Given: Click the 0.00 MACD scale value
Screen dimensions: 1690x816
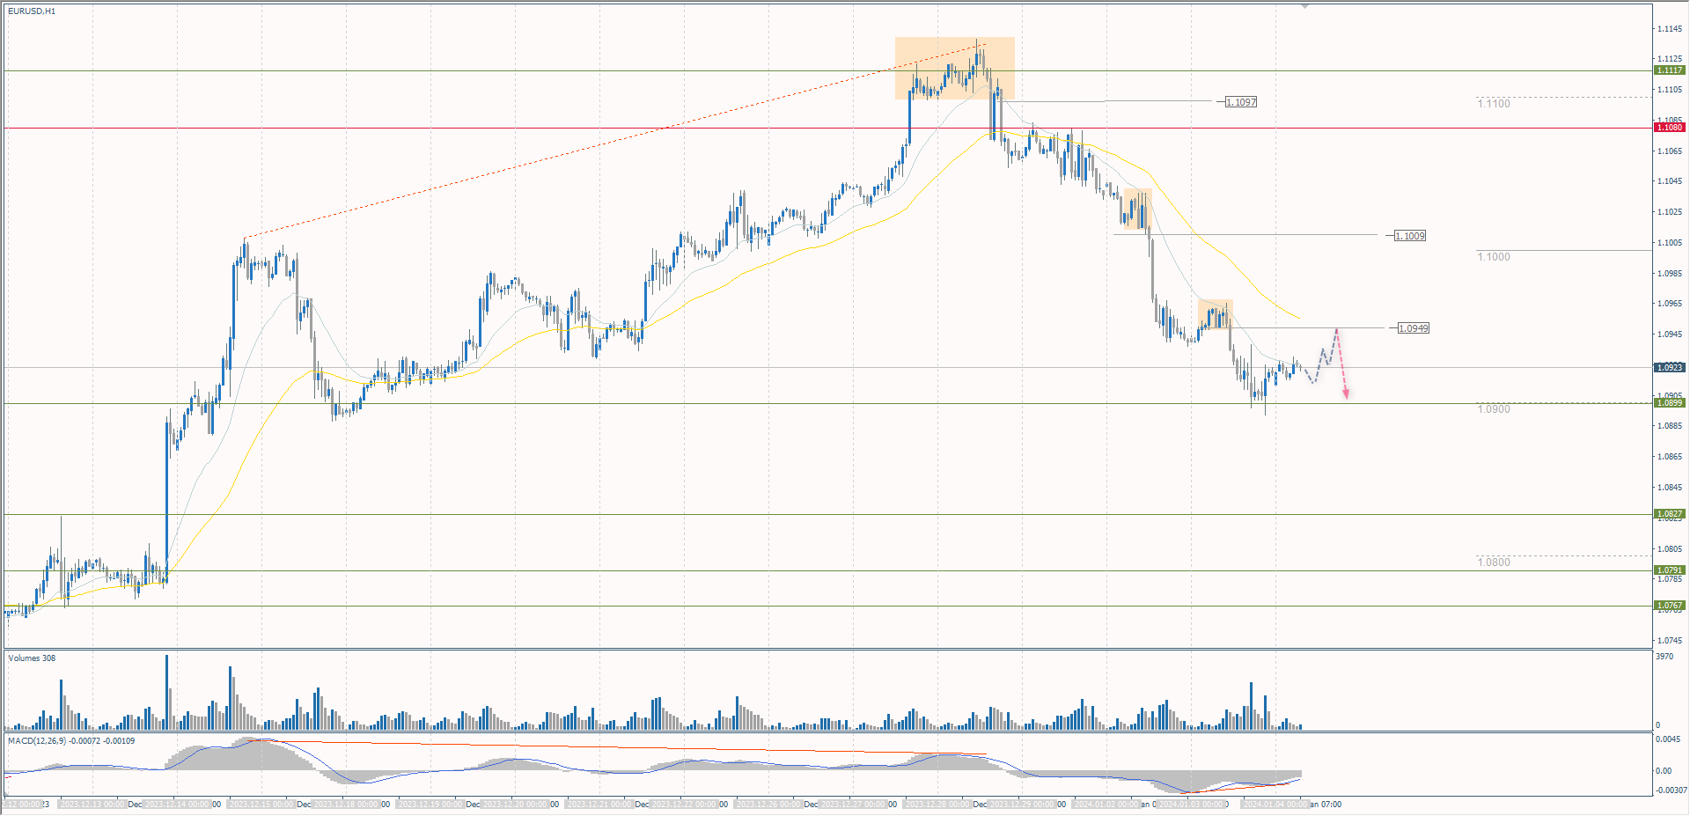Looking at the screenshot, I should pyautogui.click(x=1664, y=771).
